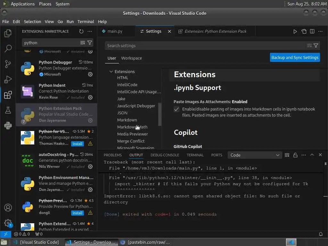The image size is (328, 246).
Task: Open the gear for Python Environment Manager
Action: coord(90,190)
